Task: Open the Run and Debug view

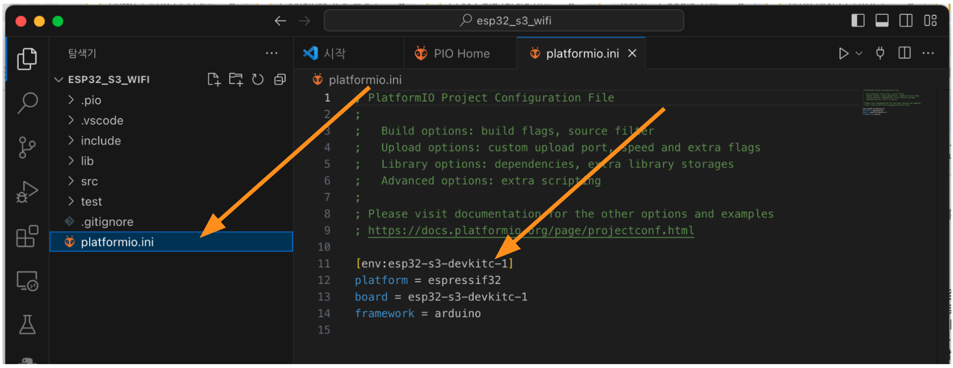Action: pyautogui.click(x=27, y=192)
